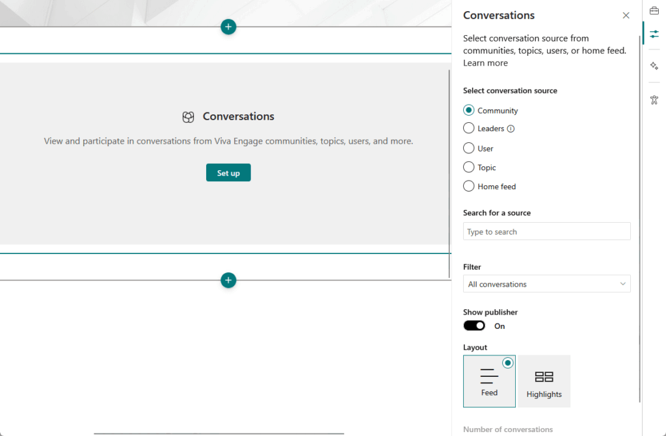Click the Set up button
666x436 pixels.
[x=228, y=173]
